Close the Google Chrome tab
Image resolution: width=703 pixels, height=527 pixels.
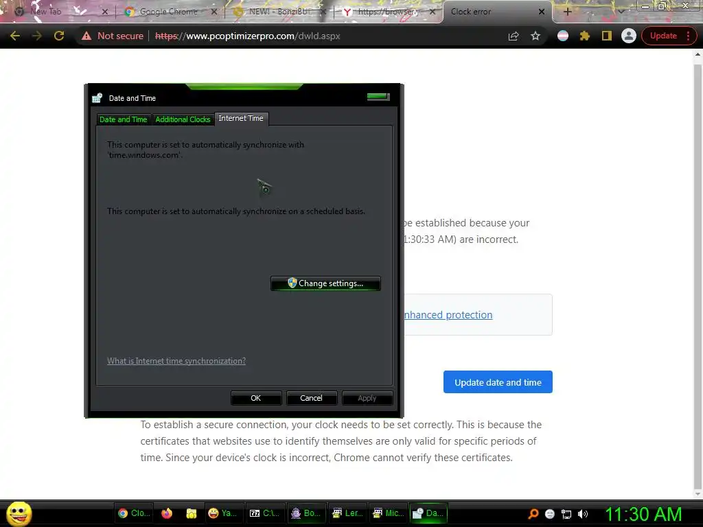(x=214, y=12)
